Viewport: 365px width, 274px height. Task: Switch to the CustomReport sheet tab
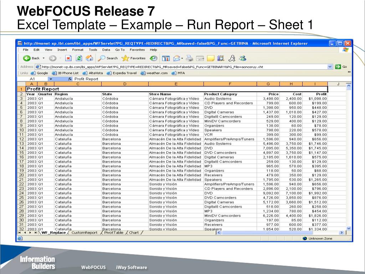point(84,233)
